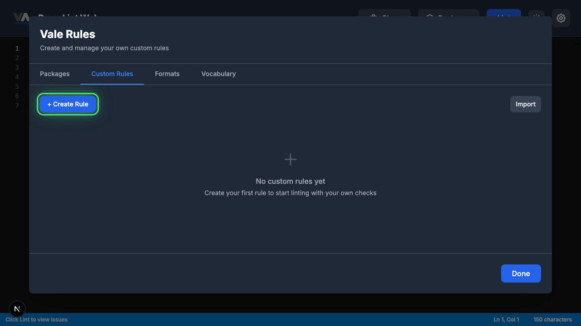Viewport: 581px width, 326px height.
Task: Click Done to close the Vale Rules dialog
Action: [x=521, y=273]
